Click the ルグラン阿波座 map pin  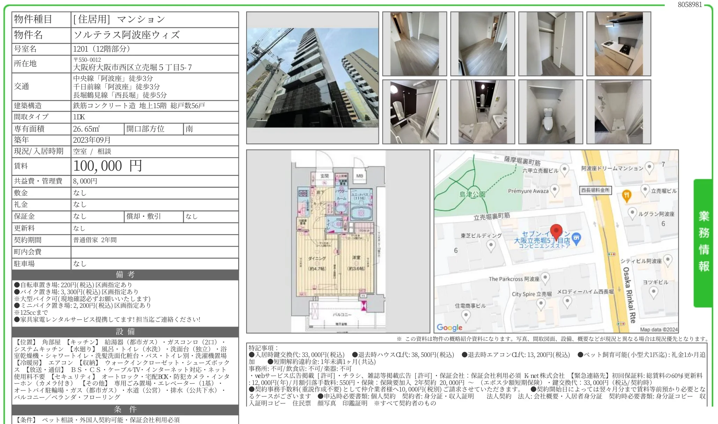click(x=632, y=213)
